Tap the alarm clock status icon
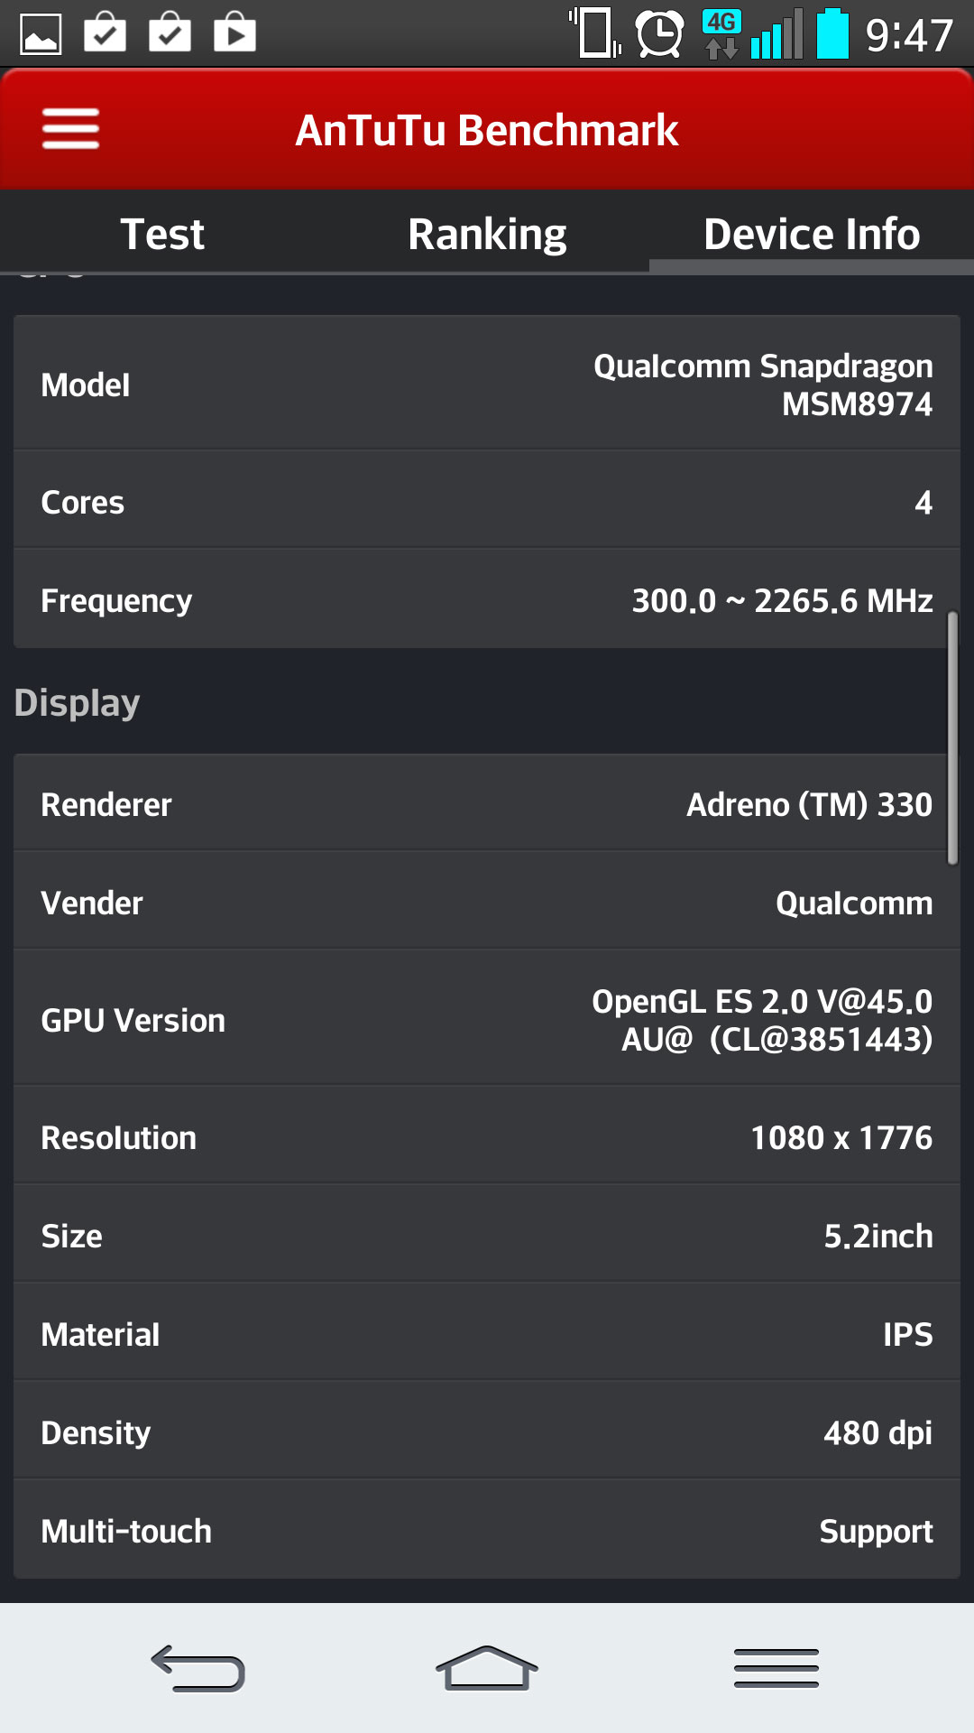The image size is (974, 1733). (x=660, y=34)
